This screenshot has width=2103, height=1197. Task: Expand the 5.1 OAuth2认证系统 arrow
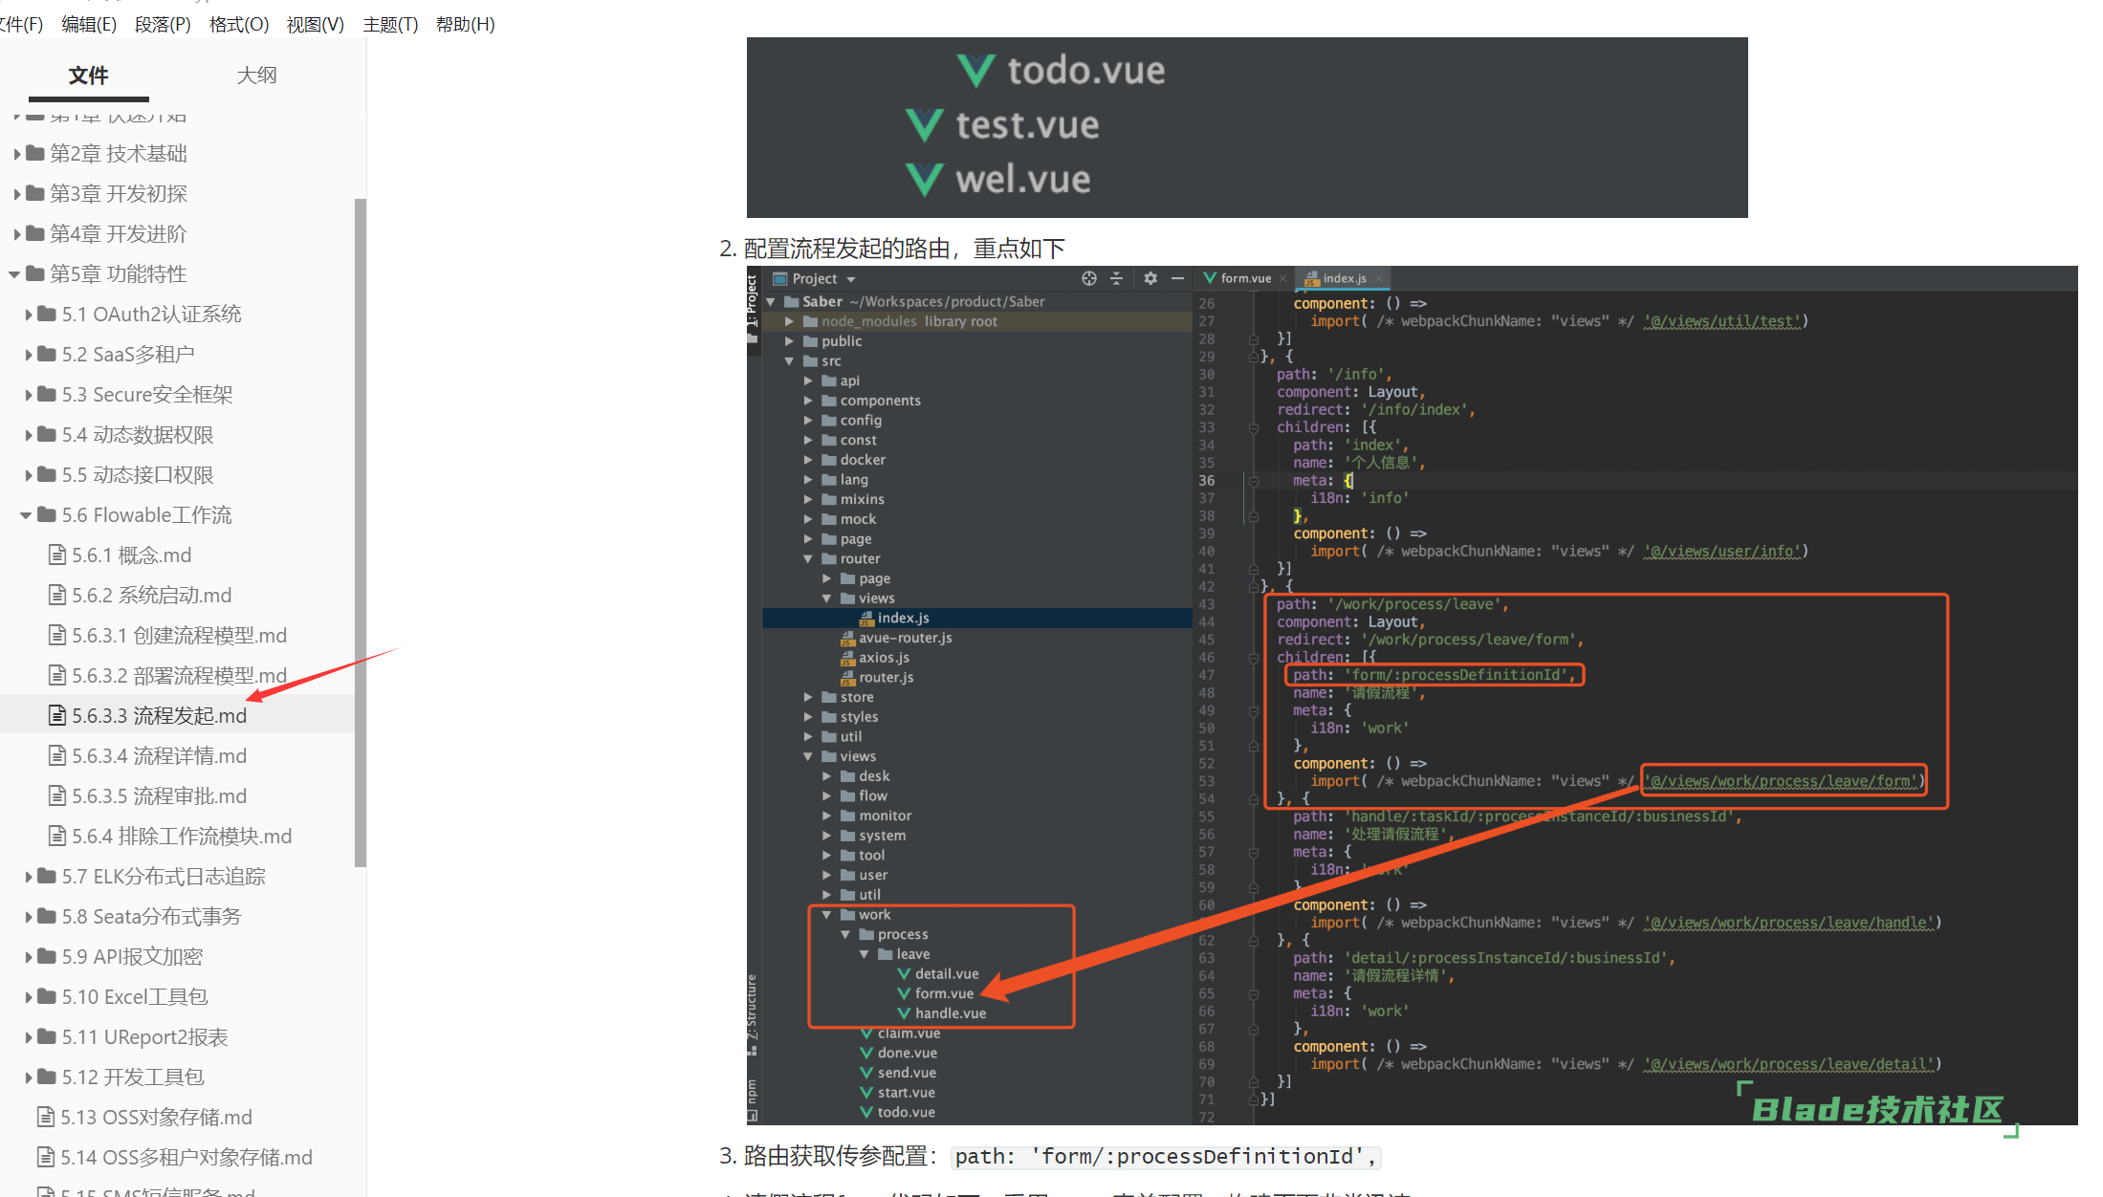click(29, 314)
